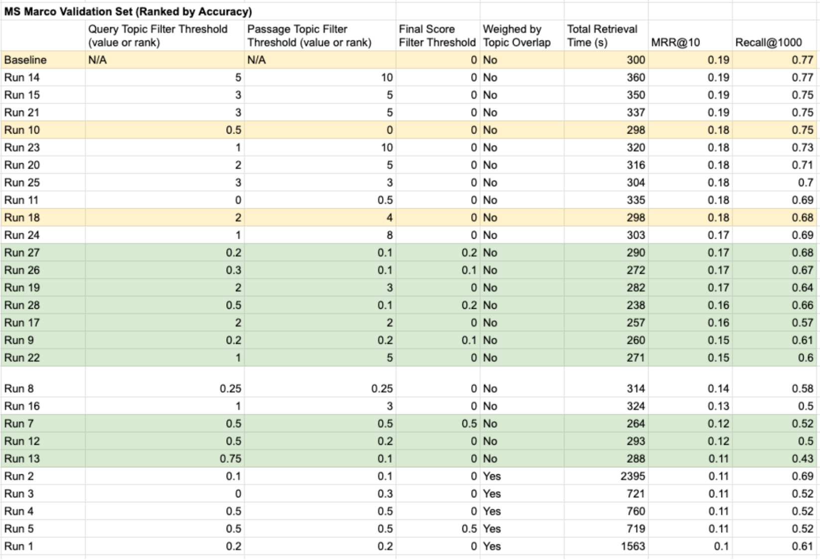This screenshot has width=820, height=560.
Task: Select the title cell 'MS Marco Validation Set (Ranked by Accuracy)'
Action: pyautogui.click(x=128, y=11)
